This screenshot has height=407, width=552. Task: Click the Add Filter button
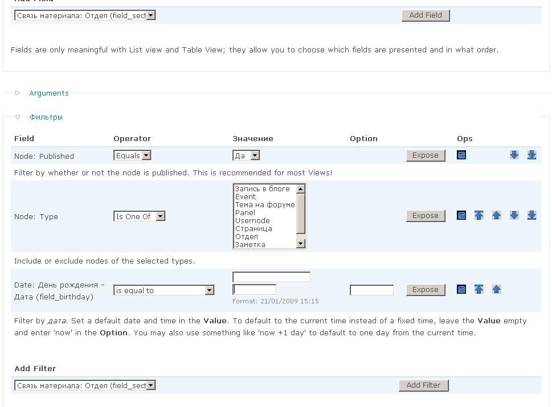[x=423, y=385]
